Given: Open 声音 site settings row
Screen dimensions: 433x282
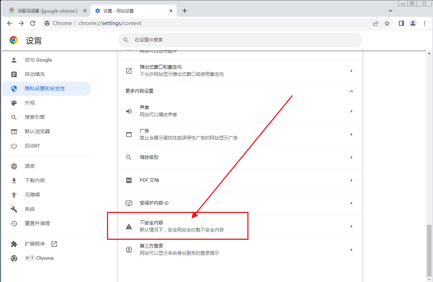Looking at the screenshot, I should pyautogui.click(x=240, y=111).
